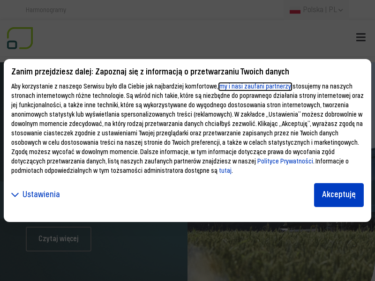Click the down arrow next to PL
The width and height of the screenshot is (375, 281).
[341, 10]
